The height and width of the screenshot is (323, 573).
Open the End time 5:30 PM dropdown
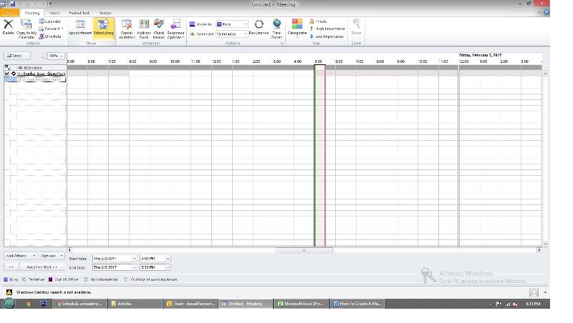pos(168,267)
